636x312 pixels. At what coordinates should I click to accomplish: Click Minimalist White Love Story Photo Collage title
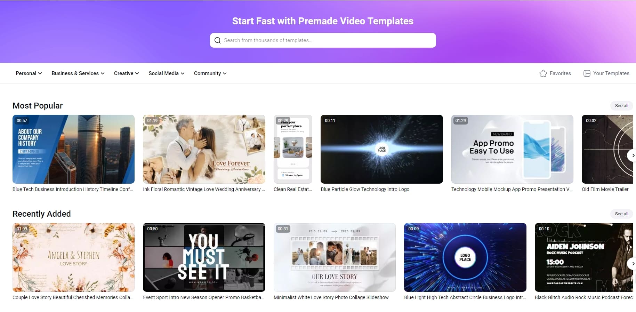[x=331, y=297]
